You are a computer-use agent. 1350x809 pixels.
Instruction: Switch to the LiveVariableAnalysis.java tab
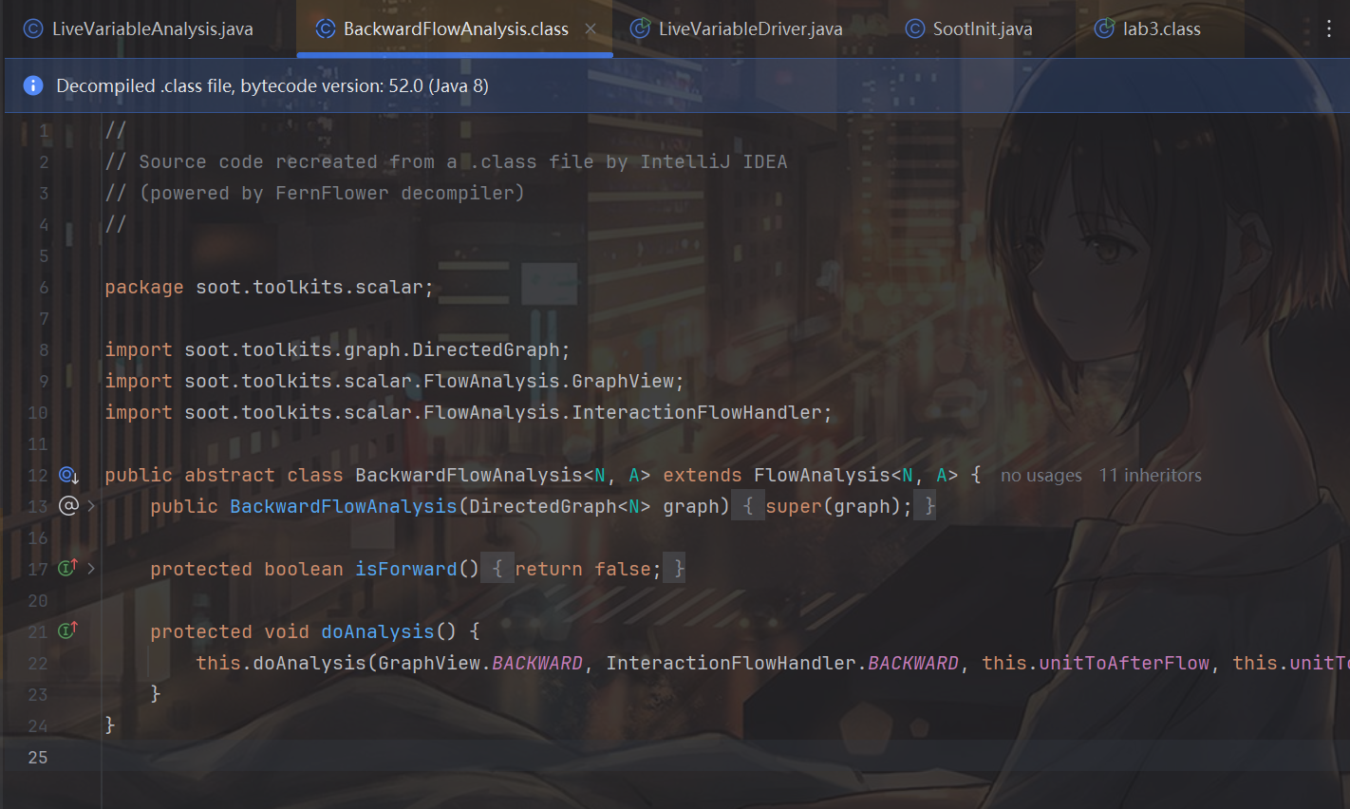click(152, 28)
